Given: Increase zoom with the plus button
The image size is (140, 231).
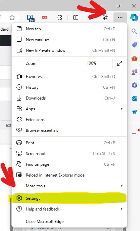Looking at the screenshot, I should point(105,63).
